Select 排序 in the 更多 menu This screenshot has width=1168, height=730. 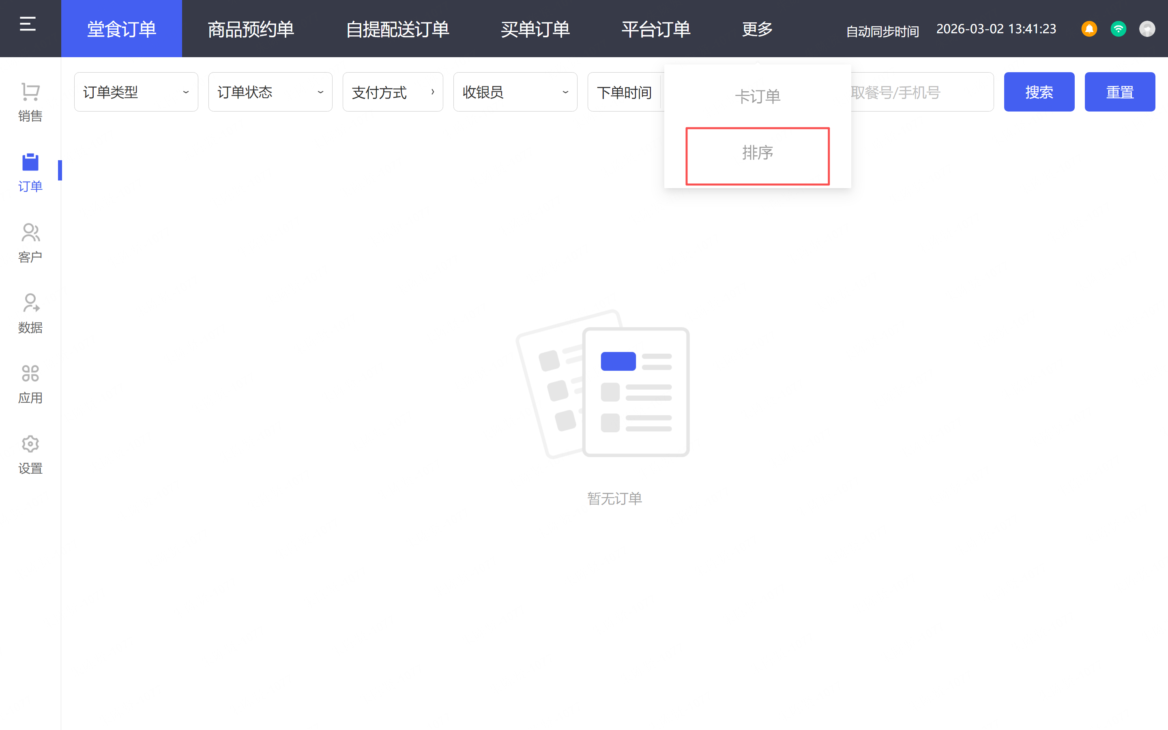tap(757, 154)
